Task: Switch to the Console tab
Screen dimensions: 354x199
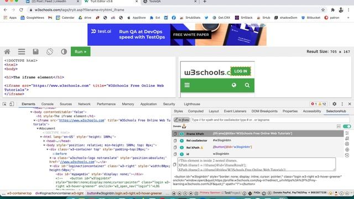Action: pyautogui.click(x=48, y=104)
